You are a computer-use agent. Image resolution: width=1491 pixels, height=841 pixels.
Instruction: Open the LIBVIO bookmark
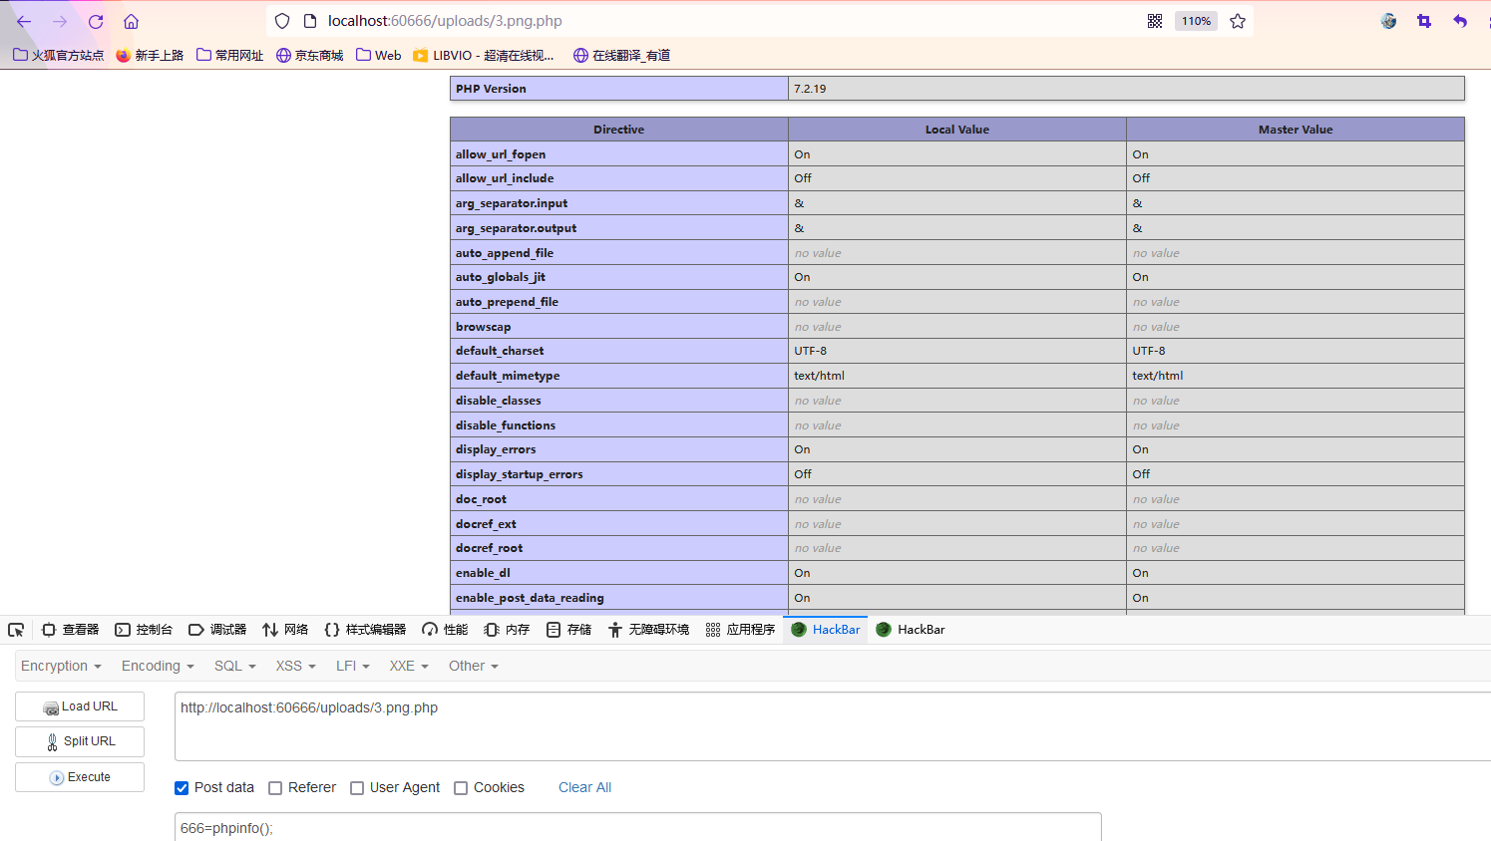484,55
